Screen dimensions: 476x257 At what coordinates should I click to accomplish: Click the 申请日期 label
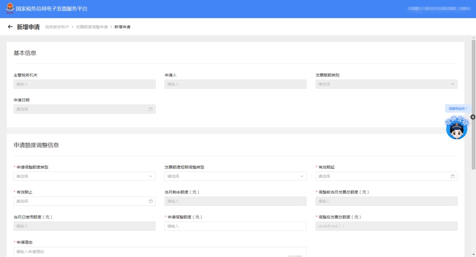22,100
